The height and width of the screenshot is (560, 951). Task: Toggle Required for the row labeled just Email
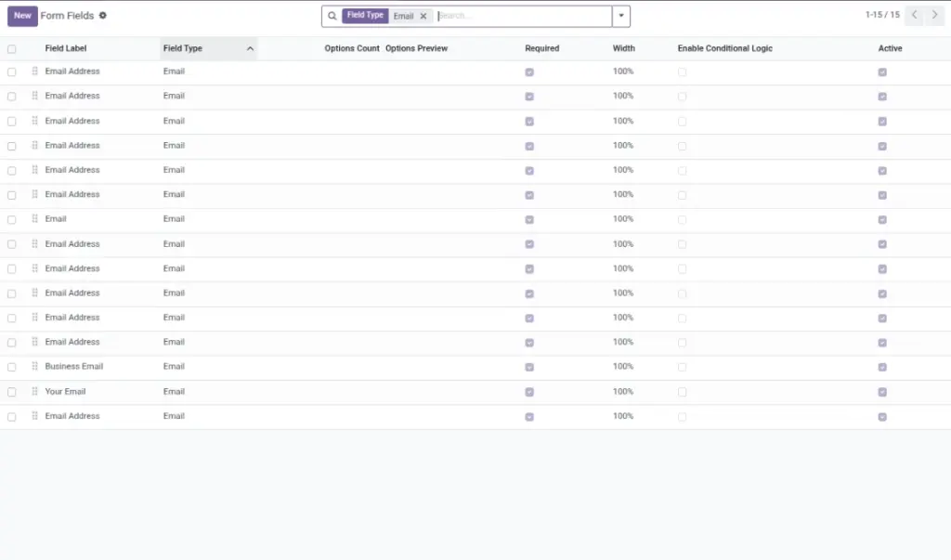(529, 219)
